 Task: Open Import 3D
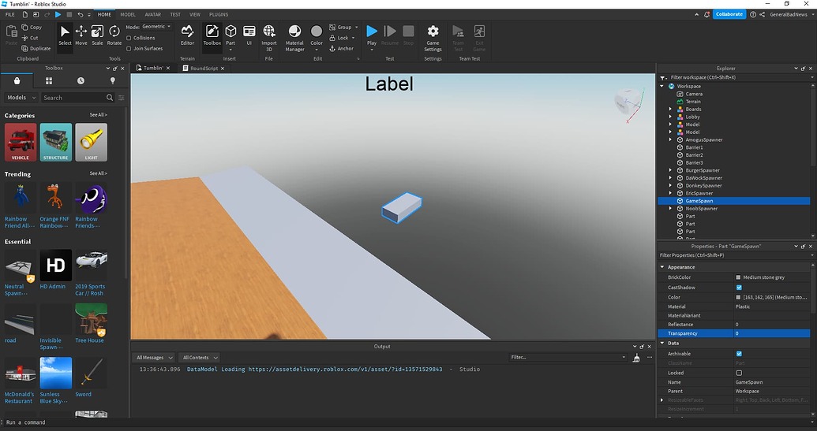tap(269, 38)
